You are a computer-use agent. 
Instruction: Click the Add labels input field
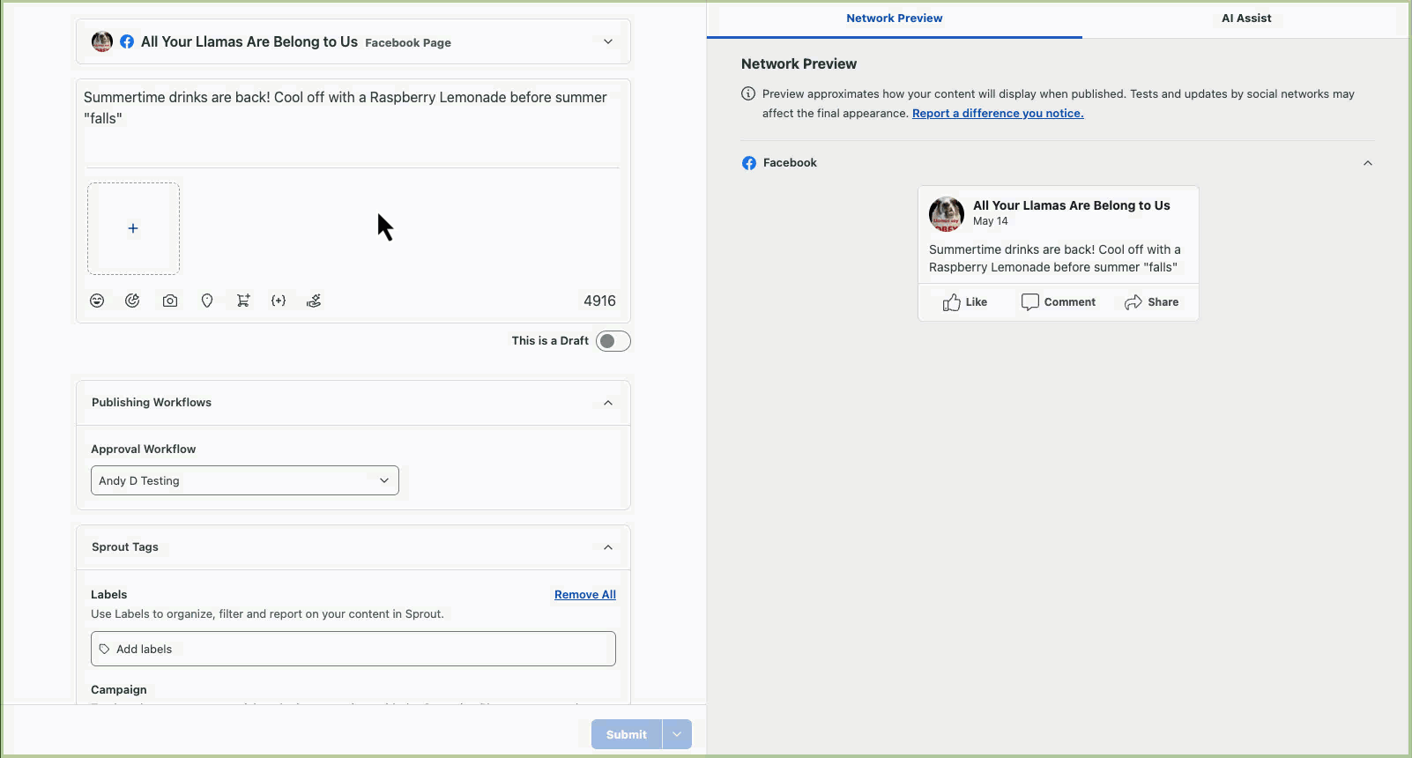[x=353, y=649]
